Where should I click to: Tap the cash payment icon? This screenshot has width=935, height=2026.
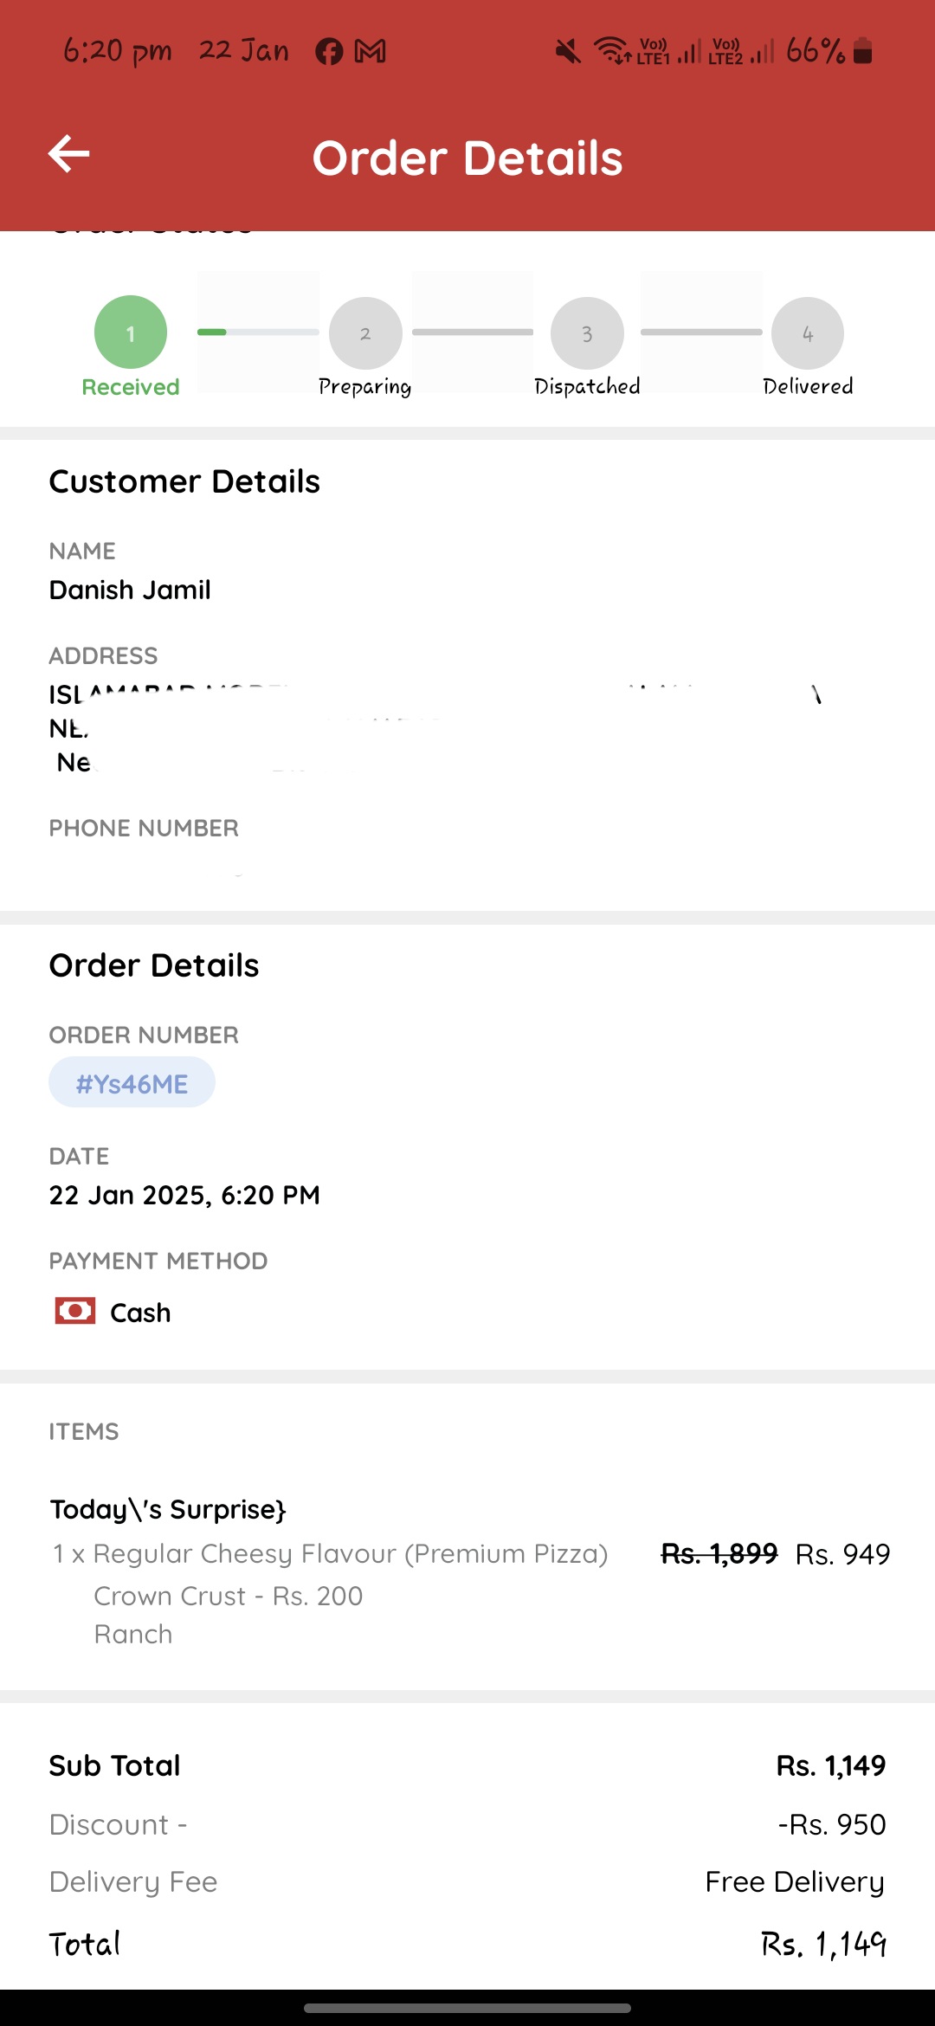[75, 1311]
